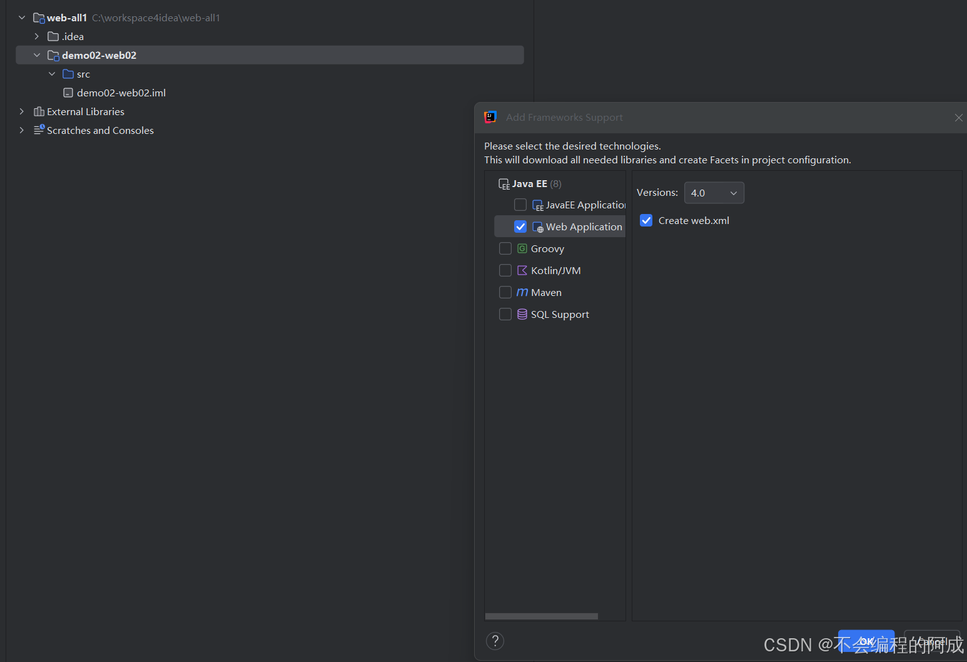Select the web-all1 project root row
The image size is (967, 662).
[x=270, y=18]
